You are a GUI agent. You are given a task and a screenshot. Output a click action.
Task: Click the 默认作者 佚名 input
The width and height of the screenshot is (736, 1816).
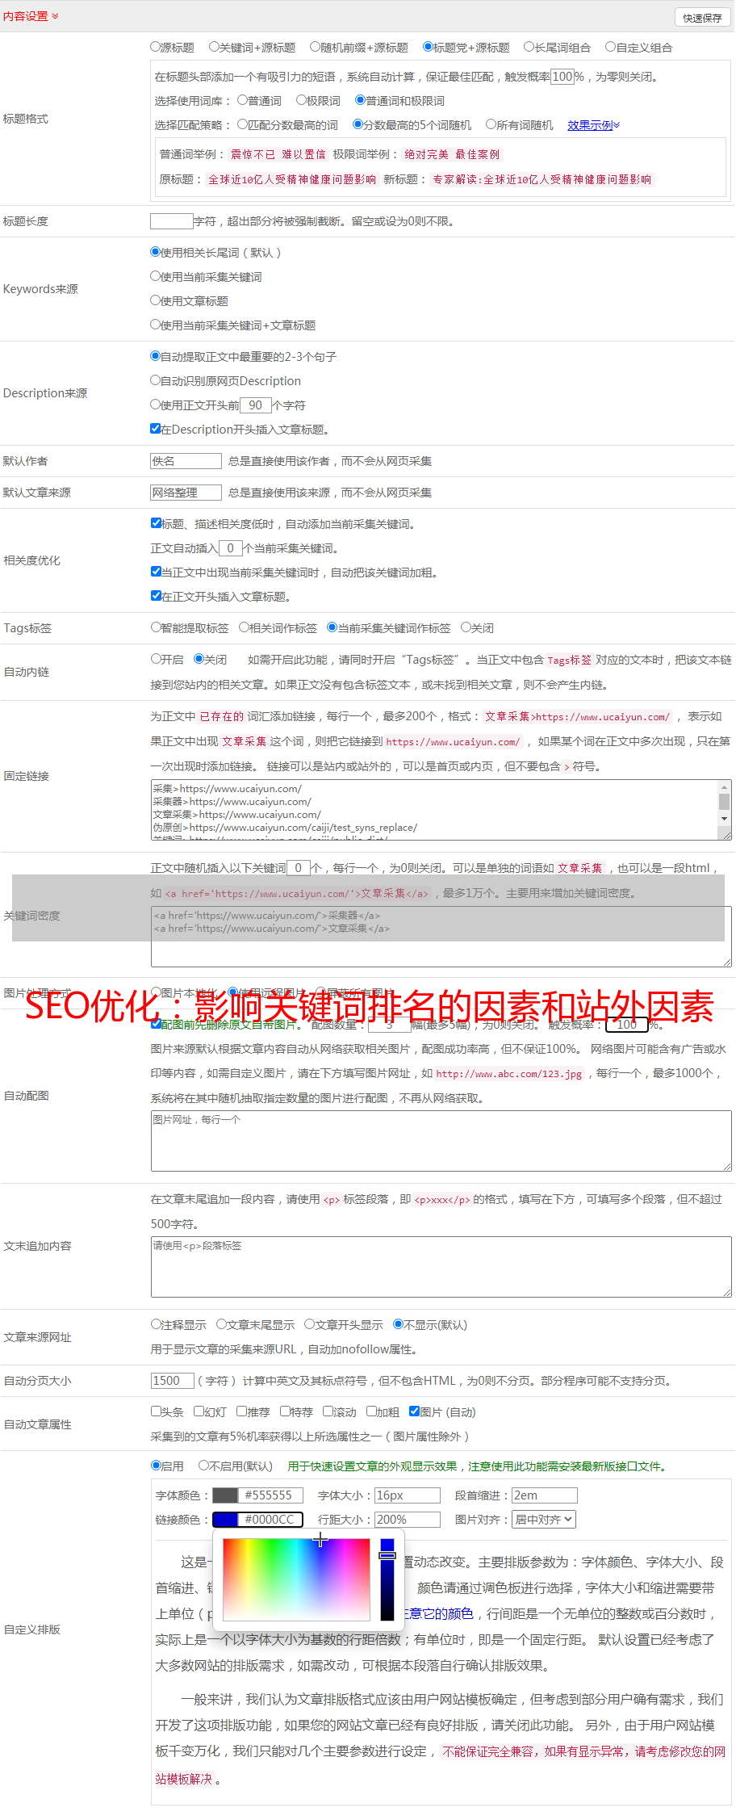coord(186,461)
